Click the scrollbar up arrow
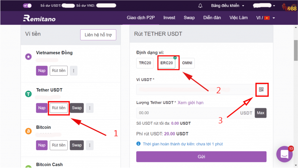The width and height of the screenshot is (298, 168). point(296,28)
